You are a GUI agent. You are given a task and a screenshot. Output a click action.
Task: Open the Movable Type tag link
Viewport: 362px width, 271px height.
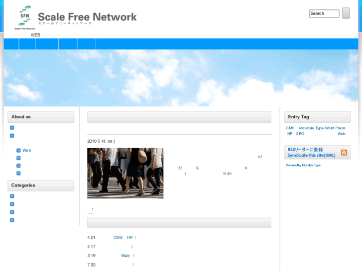pyautogui.click(x=311, y=128)
